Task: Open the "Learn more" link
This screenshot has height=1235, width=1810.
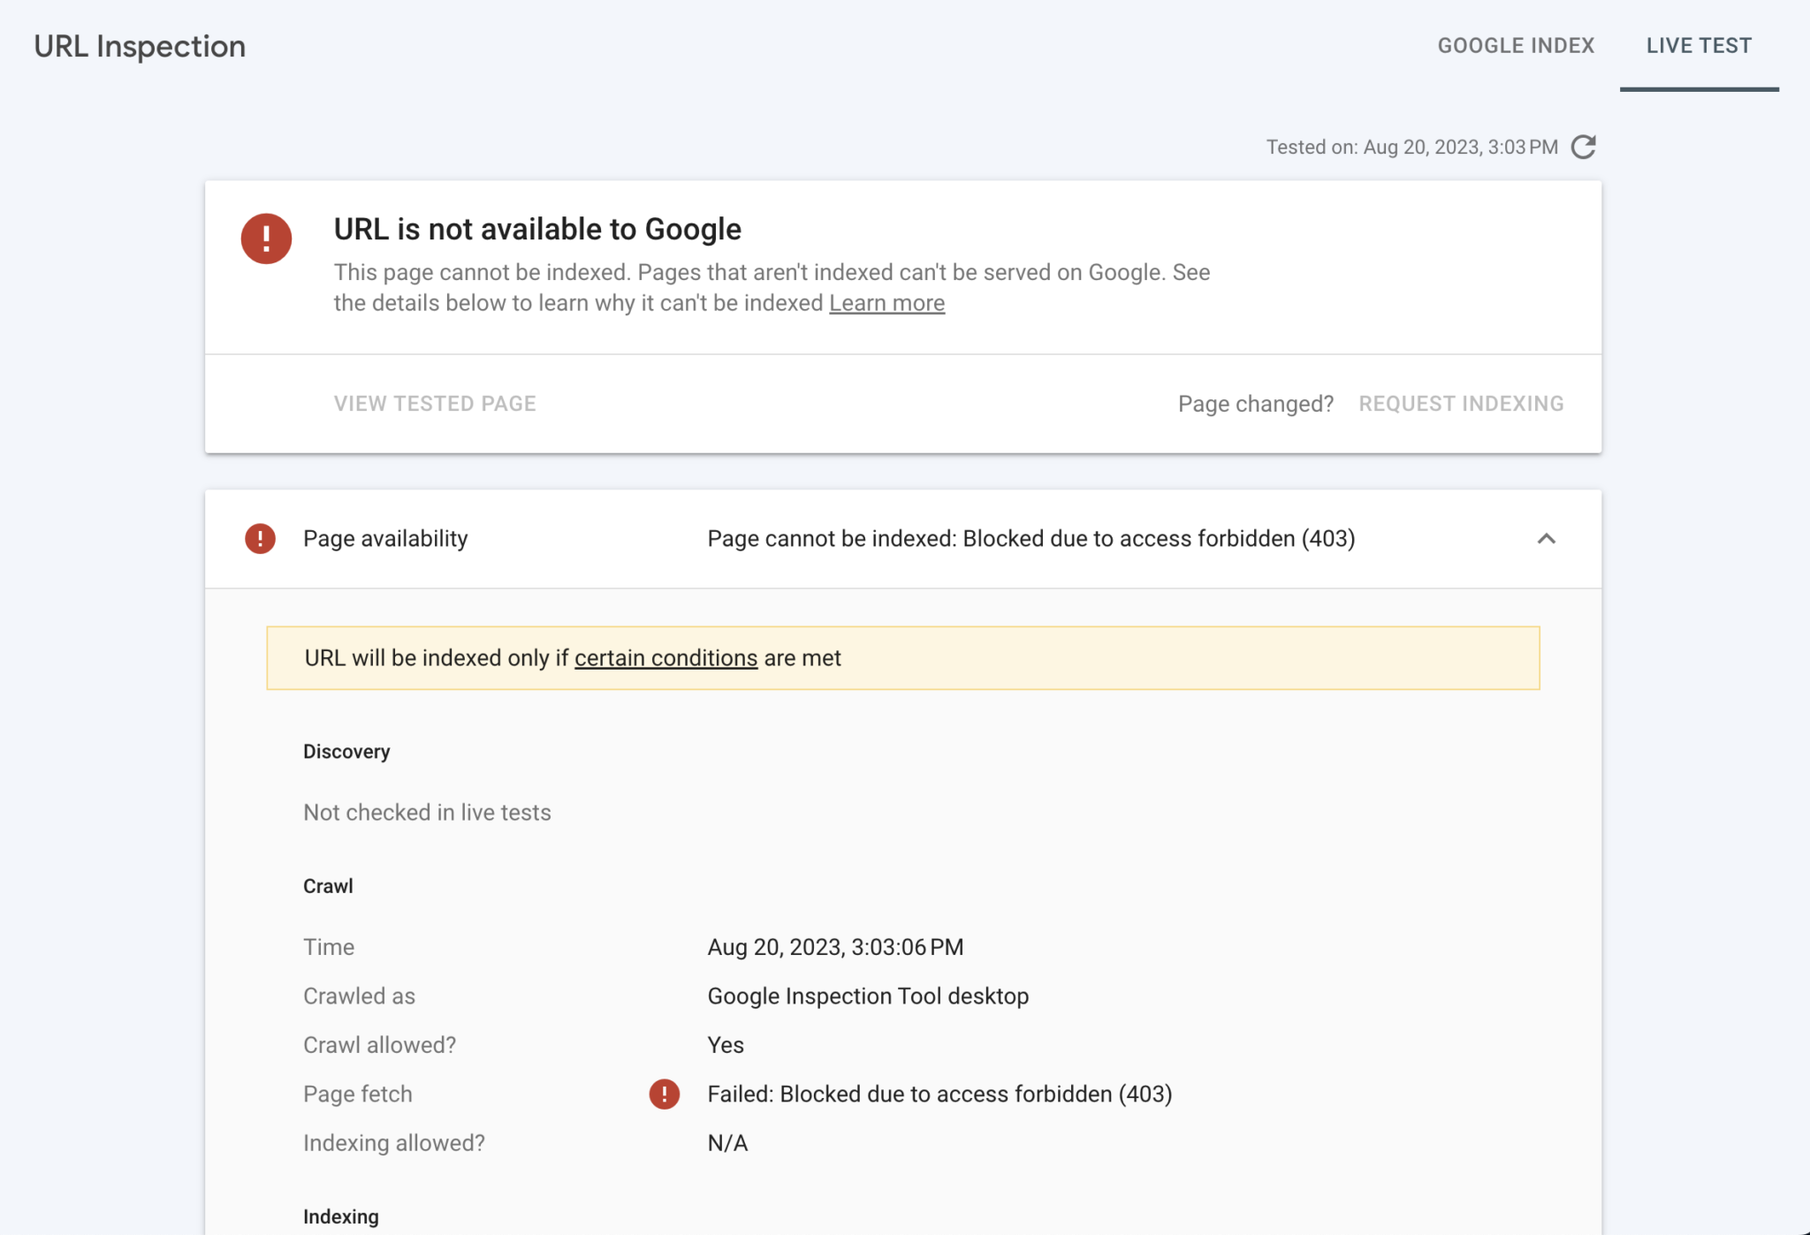Action: pyautogui.click(x=886, y=302)
